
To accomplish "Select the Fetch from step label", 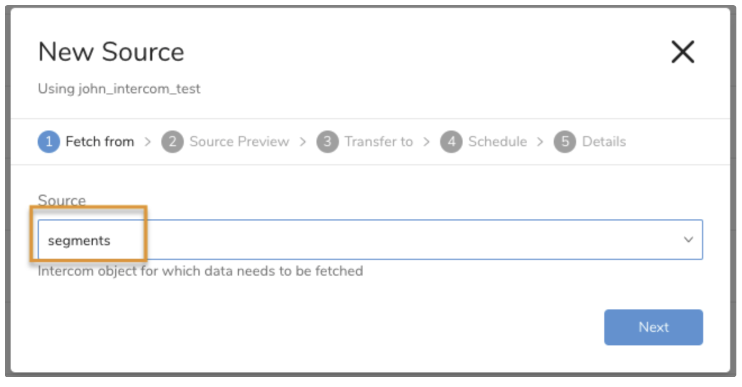I will pyautogui.click(x=99, y=142).
